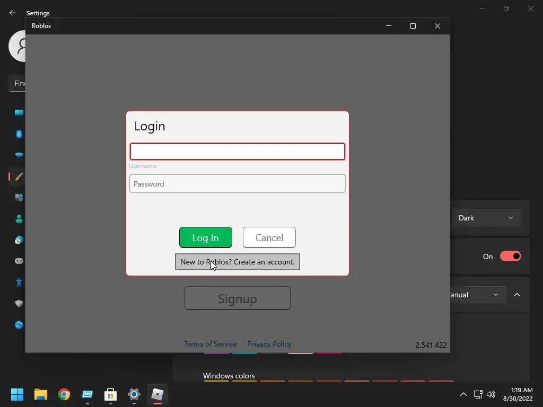This screenshot has height=407, width=543.
Task: Open volume control in system tray
Action: [491, 394]
